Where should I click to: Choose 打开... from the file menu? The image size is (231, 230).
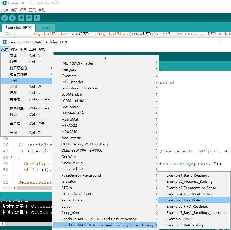(27, 62)
